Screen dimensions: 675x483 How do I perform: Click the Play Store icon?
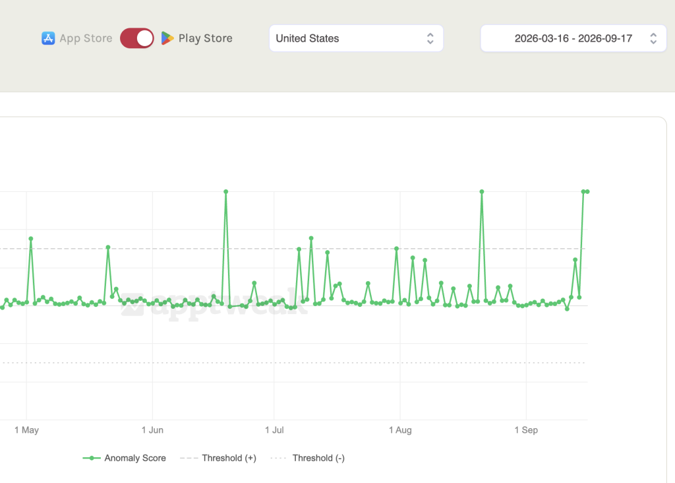[167, 38]
